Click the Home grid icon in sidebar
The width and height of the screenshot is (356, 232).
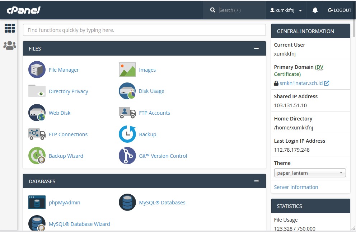click(10, 28)
